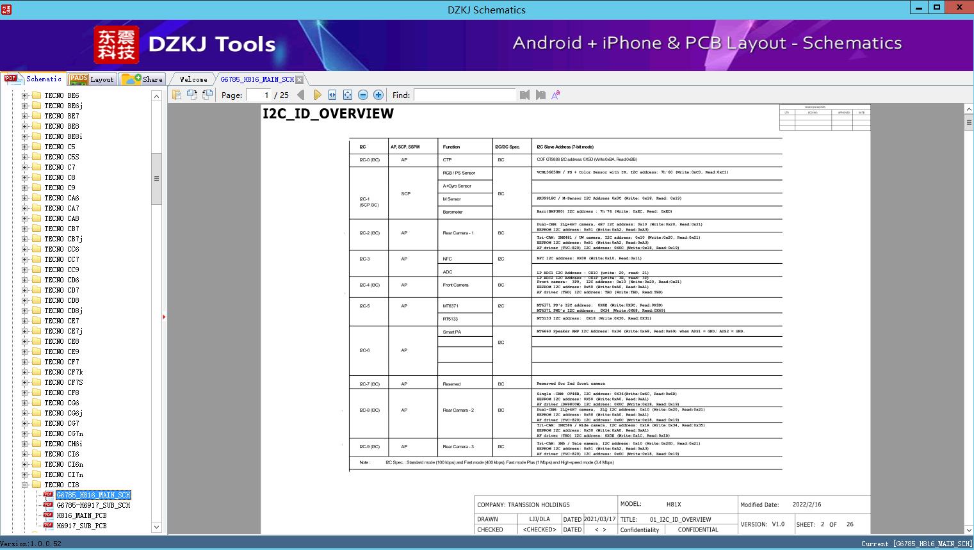Go to the previous page arrow
Viewport: 974px width, 550px height.
[301, 95]
